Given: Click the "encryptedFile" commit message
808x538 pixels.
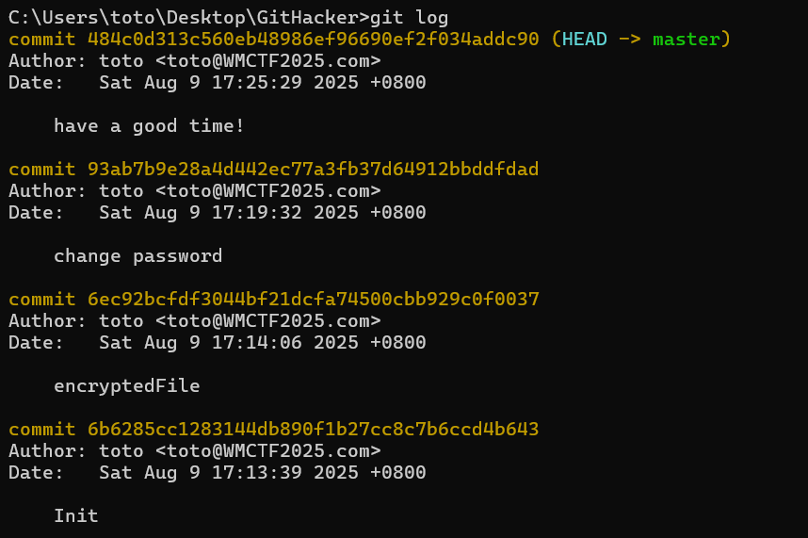Looking at the screenshot, I should [126, 386].
